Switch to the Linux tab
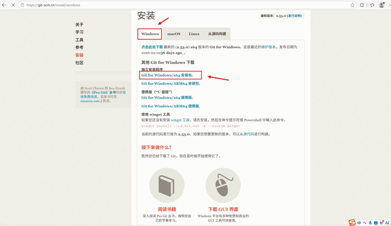Viewport: 391px width, 226px height. 194,34
